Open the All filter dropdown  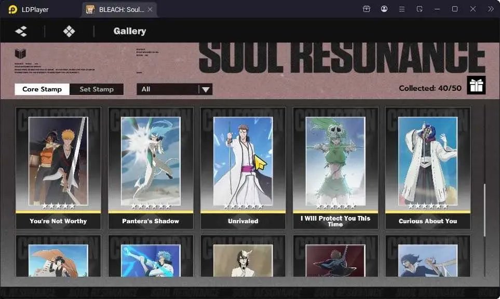coord(174,89)
